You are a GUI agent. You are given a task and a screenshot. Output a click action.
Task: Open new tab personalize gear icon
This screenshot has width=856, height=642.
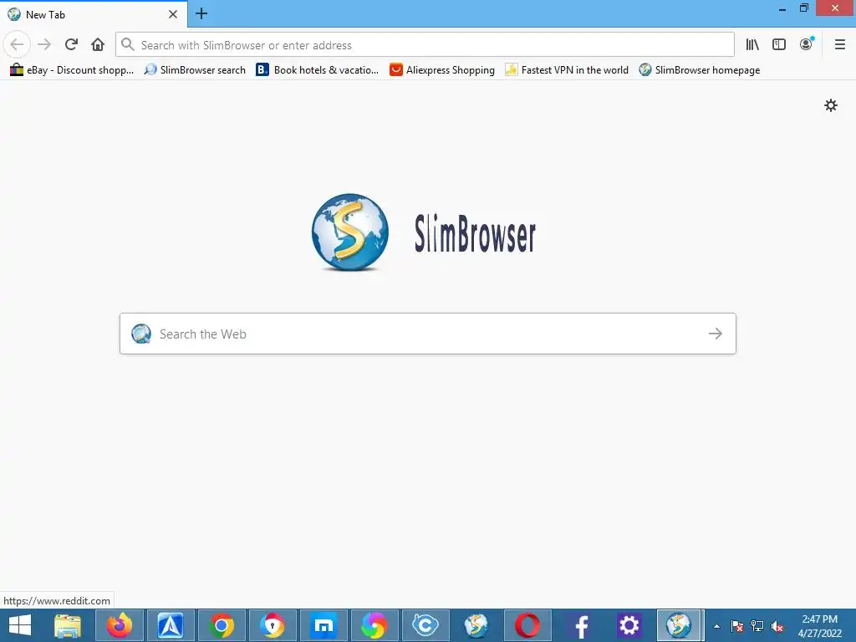(x=830, y=105)
